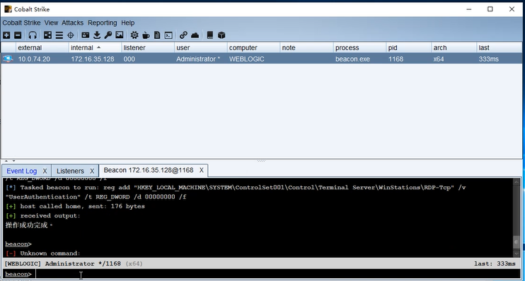Click the panel split divider arrows
The height and width of the screenshot is (281, 525).
10,161
